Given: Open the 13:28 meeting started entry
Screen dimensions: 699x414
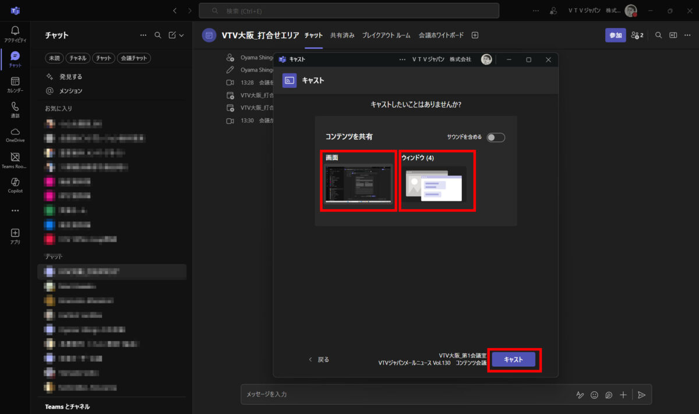Looking at the screenshot, I should tap(249, 83).
